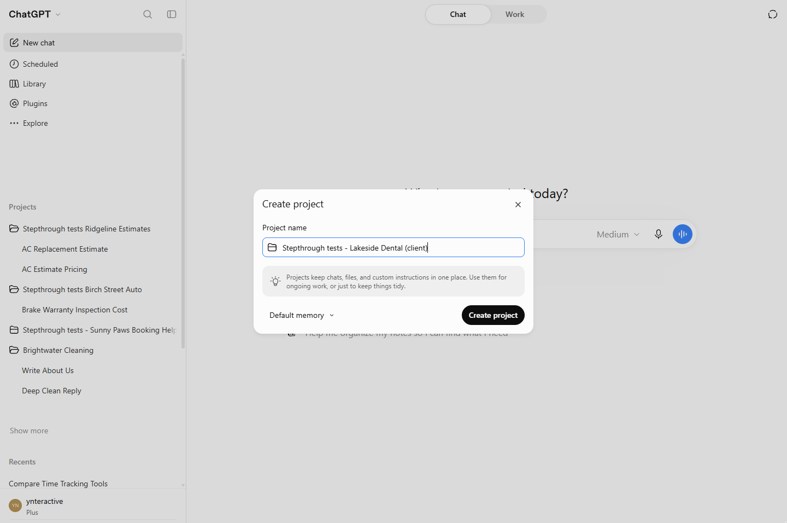Image resolution: width=787 pixels, height=523 pixels.
Task: Click the Create project button
Action: coord(493,315)
